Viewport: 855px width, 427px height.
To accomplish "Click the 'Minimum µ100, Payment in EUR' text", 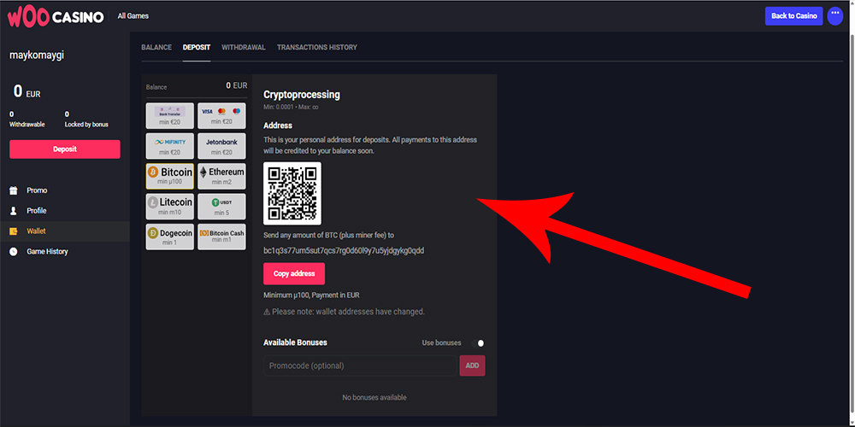I will coord(311,295).
